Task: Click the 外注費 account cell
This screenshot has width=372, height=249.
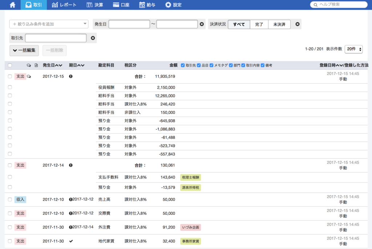Action: [x=104, y=227]
